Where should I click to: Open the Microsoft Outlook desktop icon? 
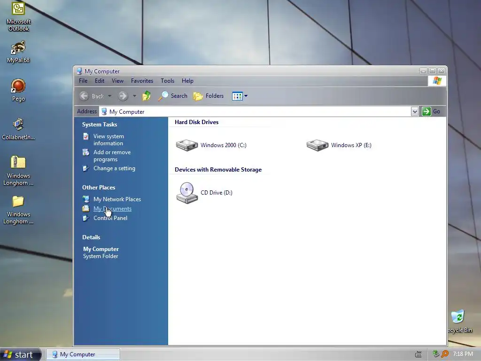(x=18, y=16)
